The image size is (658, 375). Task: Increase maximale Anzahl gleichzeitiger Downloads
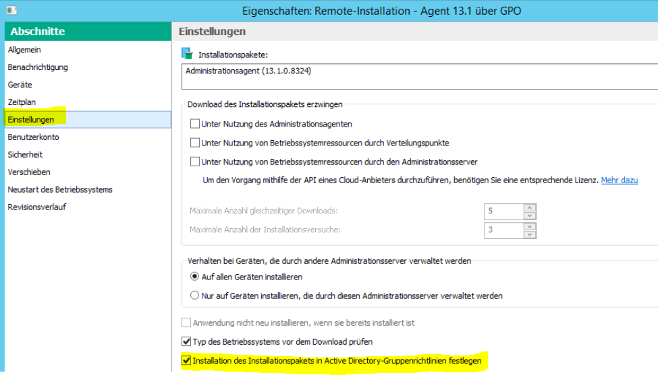pyautogui.click(x=530, y=208)
